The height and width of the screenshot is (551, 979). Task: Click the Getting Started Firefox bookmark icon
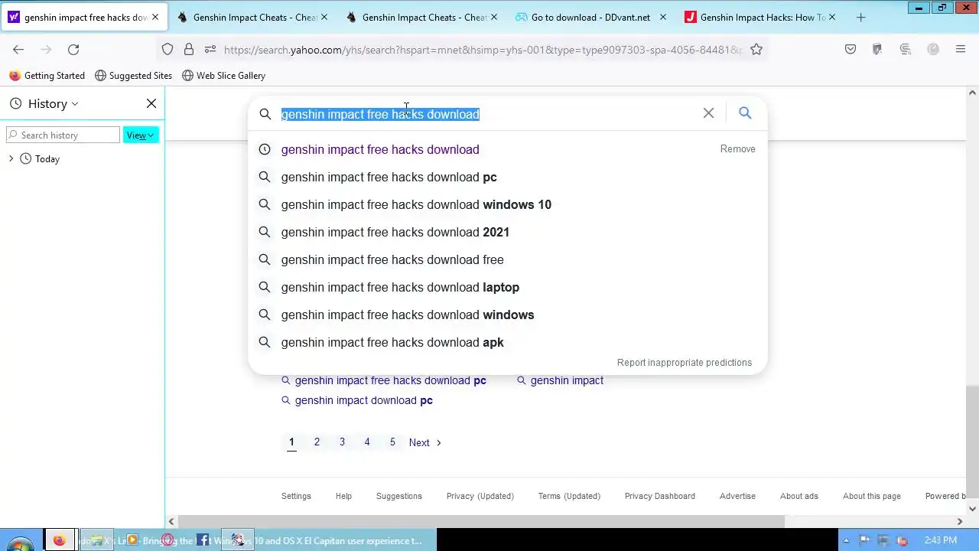coord(15,76)
